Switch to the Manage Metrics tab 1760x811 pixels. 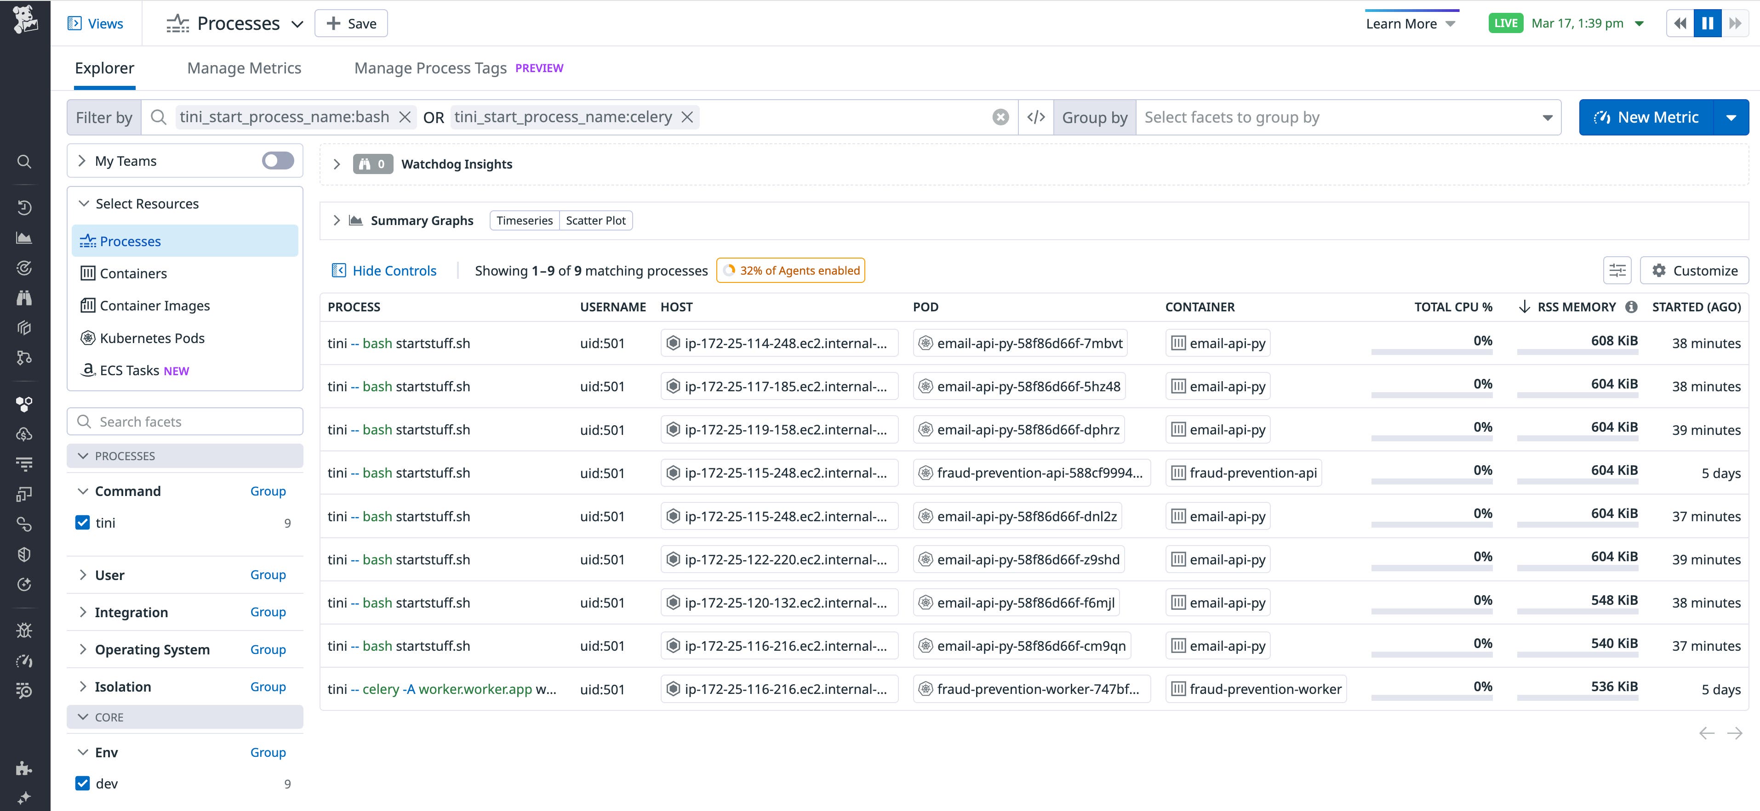click(x=244, y=68)
